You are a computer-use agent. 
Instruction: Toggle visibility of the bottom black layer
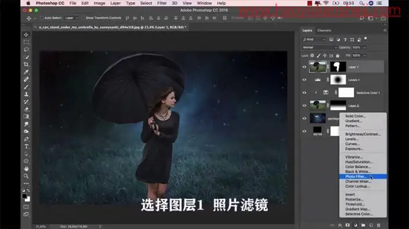[x=304, y=131]
